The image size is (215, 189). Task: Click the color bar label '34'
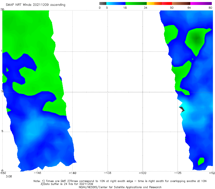coord(146,8)
